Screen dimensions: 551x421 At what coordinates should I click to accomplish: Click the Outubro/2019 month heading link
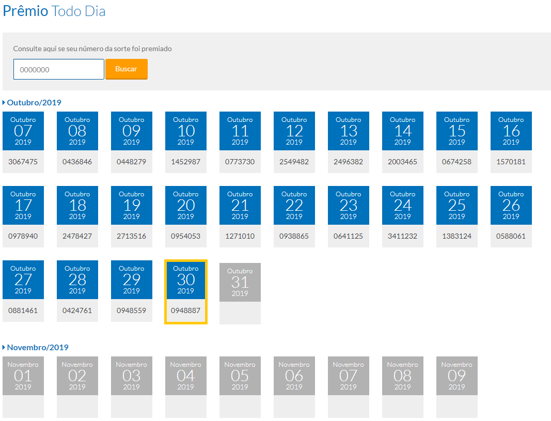tap(34, 102)
